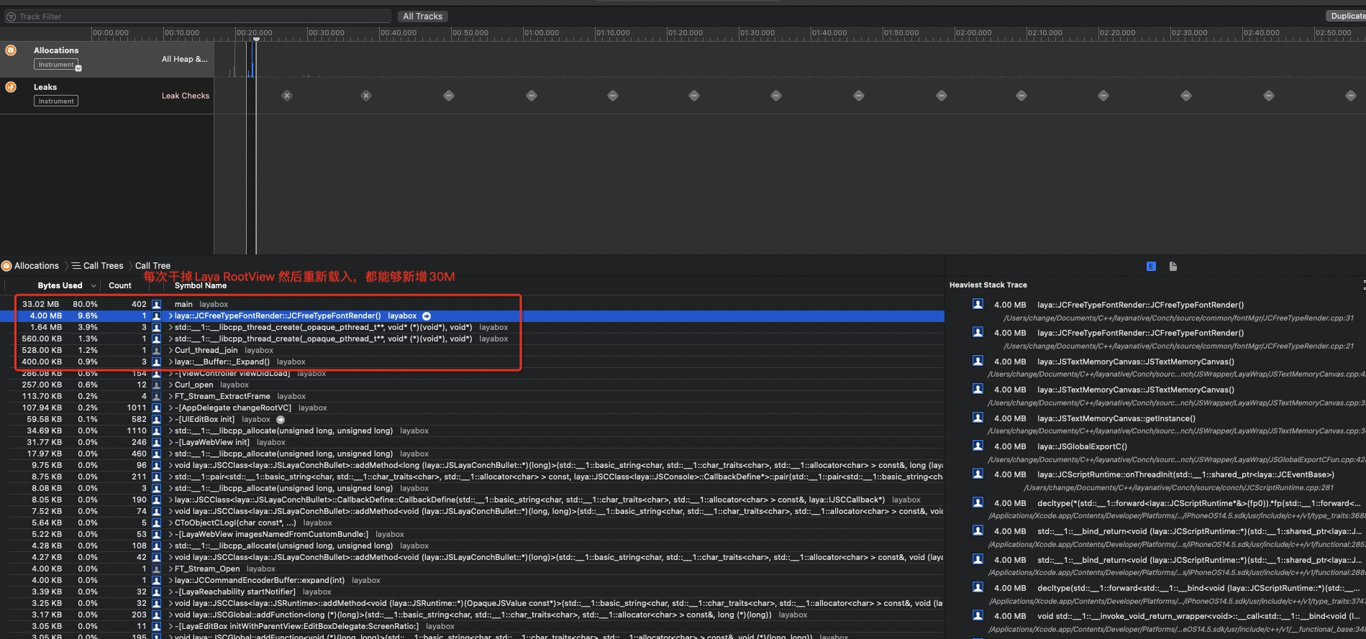
Task: Expand the -[LayaWebView init] row
Action: click(x=170, y=442)
